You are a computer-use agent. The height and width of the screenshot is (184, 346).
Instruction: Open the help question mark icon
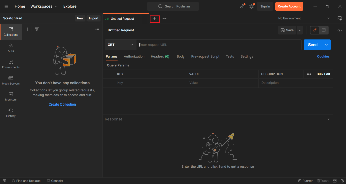point(342,181)
